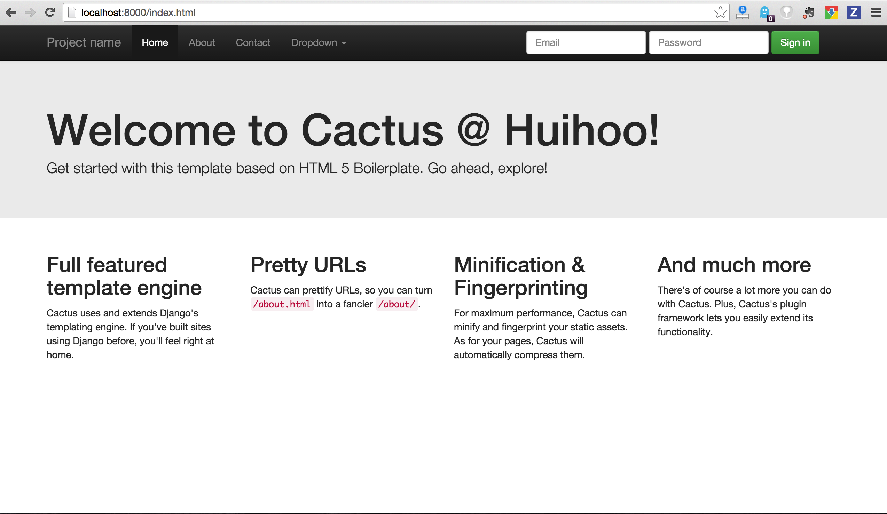Click the blue 'a' ruler extension

click(742, 13)
